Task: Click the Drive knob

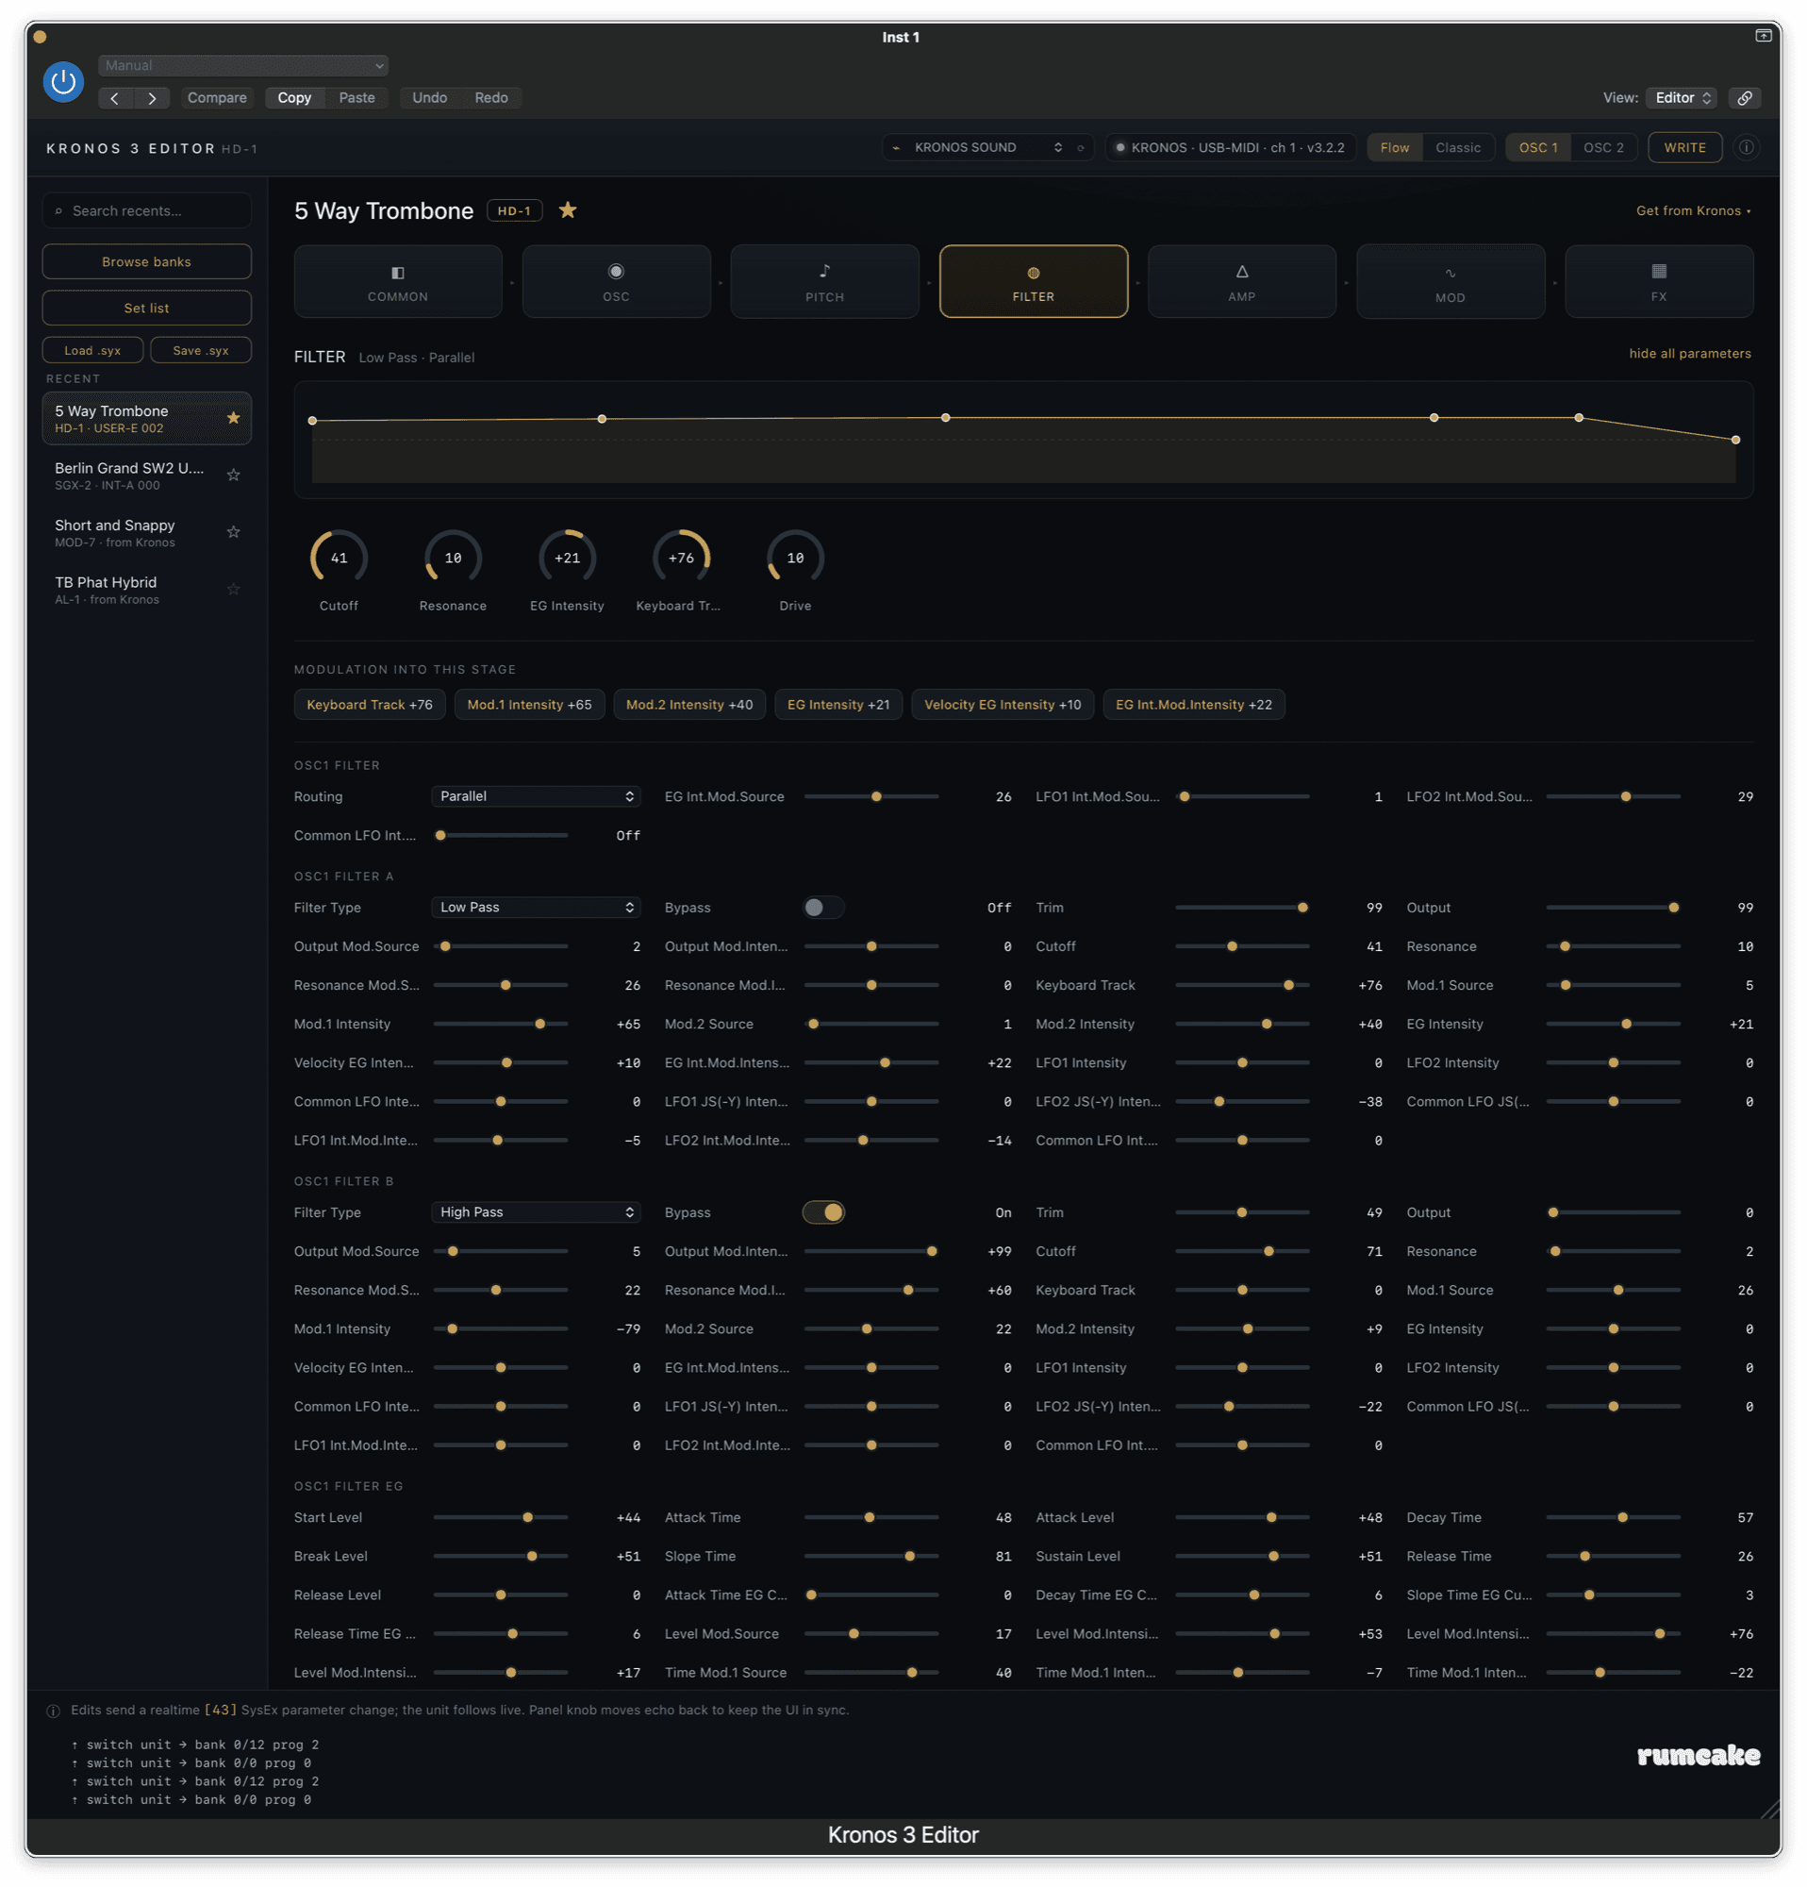Action: (795, 558)
